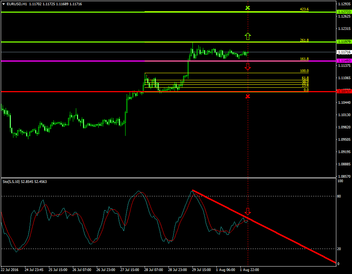Click the red X marker below red line
This screenshot has height=274, width=352.
(x=248, y=97)
